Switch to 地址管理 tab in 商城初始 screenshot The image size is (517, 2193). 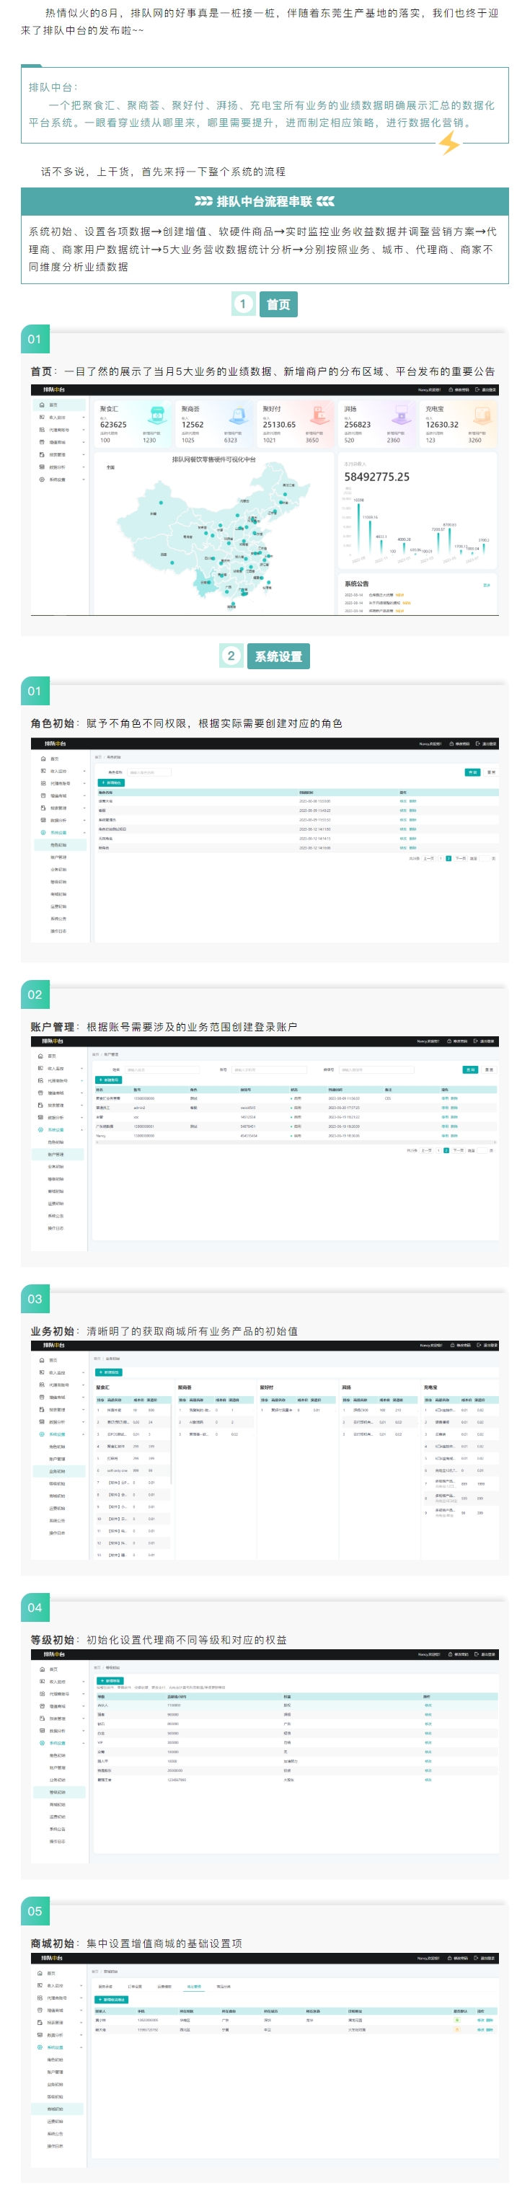[x=194, y=1986]
